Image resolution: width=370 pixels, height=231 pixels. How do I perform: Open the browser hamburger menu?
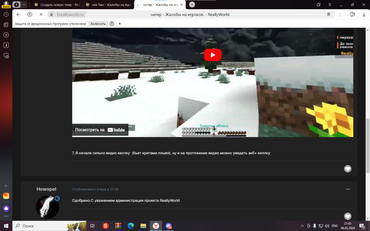[330, 4]
